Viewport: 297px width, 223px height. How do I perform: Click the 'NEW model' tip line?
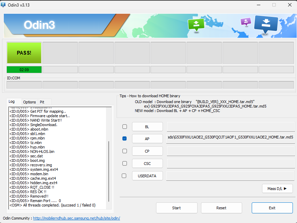[177, 111]
